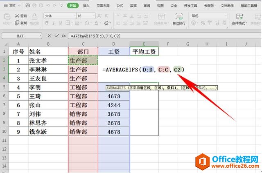
Task: Open the 视图 tab
Action: [x=160, y=6]
